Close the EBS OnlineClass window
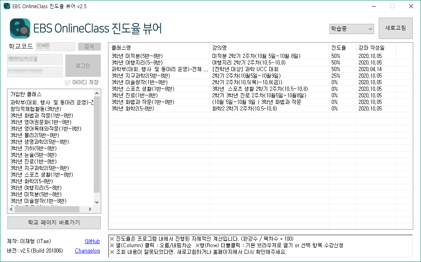Screen dimensions: 421x262 point(411,6)
